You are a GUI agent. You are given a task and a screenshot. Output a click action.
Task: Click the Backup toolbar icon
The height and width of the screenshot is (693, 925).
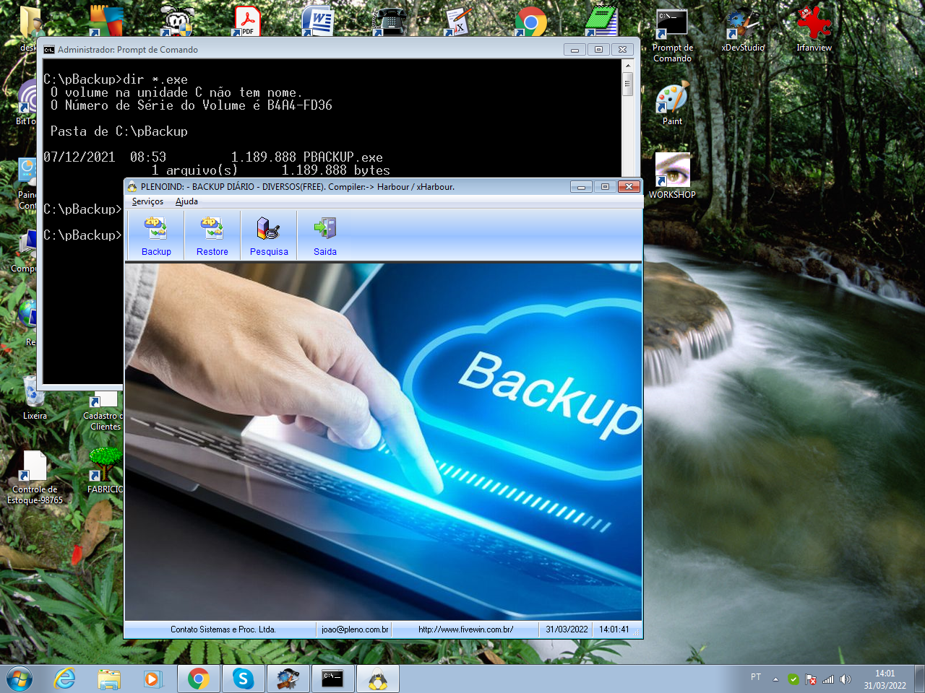(156, 235)
